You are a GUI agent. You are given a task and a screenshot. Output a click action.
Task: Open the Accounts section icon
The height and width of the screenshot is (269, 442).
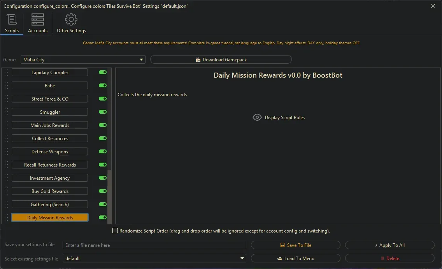tap(37, 19)
